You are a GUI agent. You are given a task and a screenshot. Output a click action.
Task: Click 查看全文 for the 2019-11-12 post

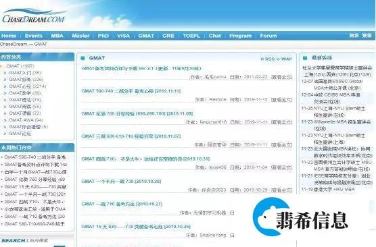281,100
